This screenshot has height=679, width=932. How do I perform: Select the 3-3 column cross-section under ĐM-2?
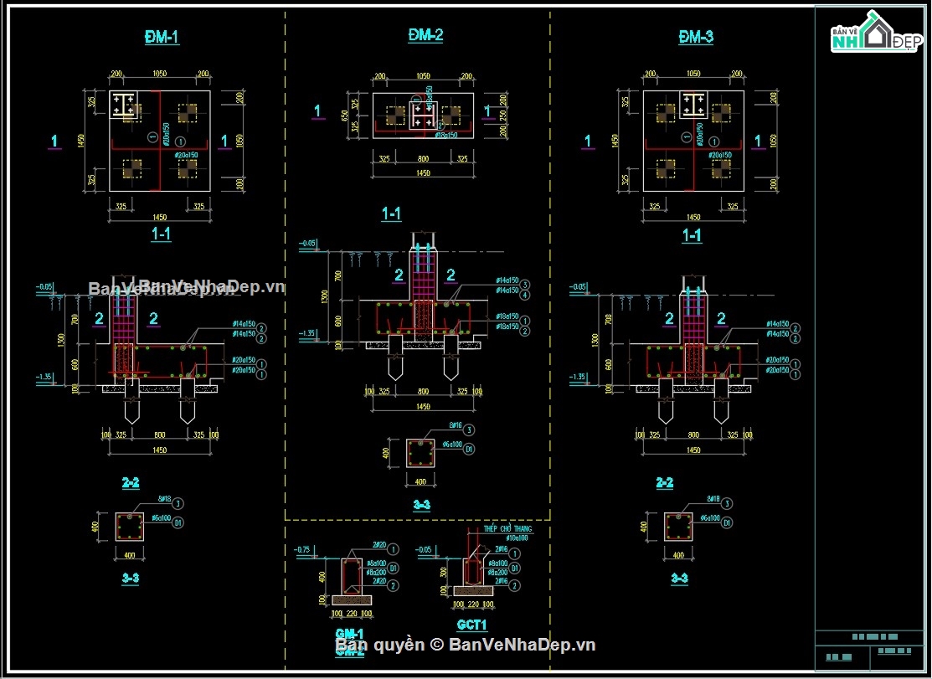coord(420,453)
